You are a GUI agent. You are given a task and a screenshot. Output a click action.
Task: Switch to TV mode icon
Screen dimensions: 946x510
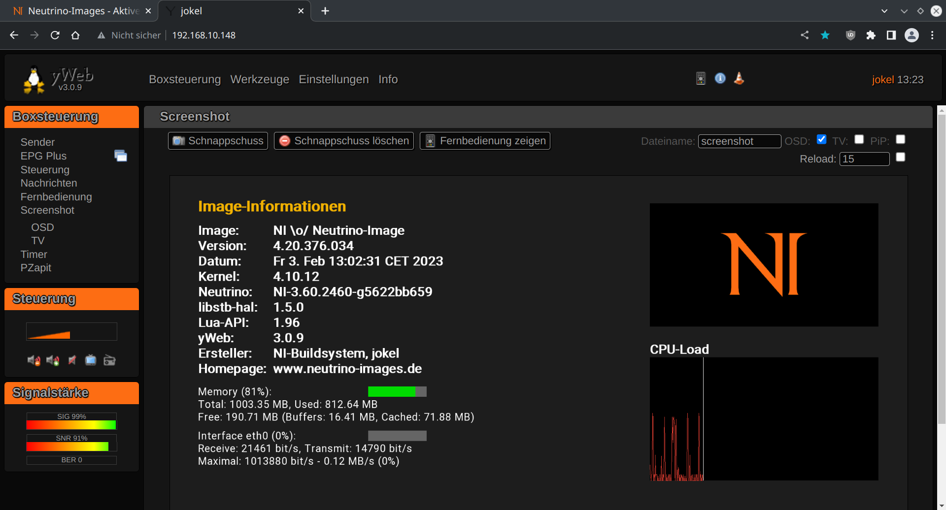pos(91,360)
